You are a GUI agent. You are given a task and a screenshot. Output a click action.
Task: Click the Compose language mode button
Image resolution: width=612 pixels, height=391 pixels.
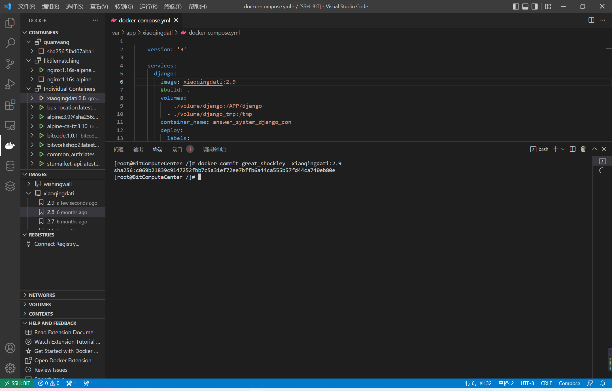click(x=569, y=383)
